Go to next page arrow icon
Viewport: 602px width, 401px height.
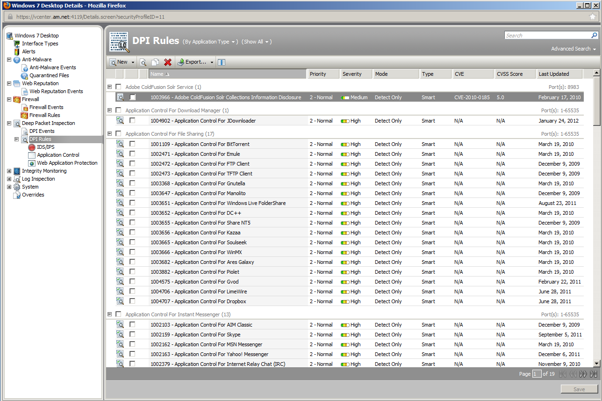[583, 374]
